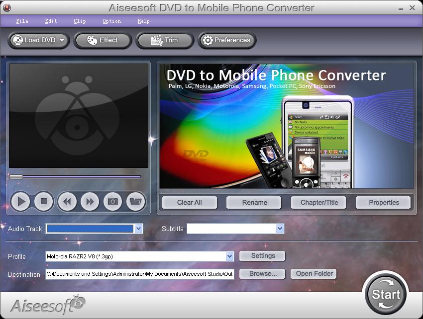The width and height of the screenshot is (423, 319).
Task: Expand the Audio Track dropdown
Action: tap(139, 229)
